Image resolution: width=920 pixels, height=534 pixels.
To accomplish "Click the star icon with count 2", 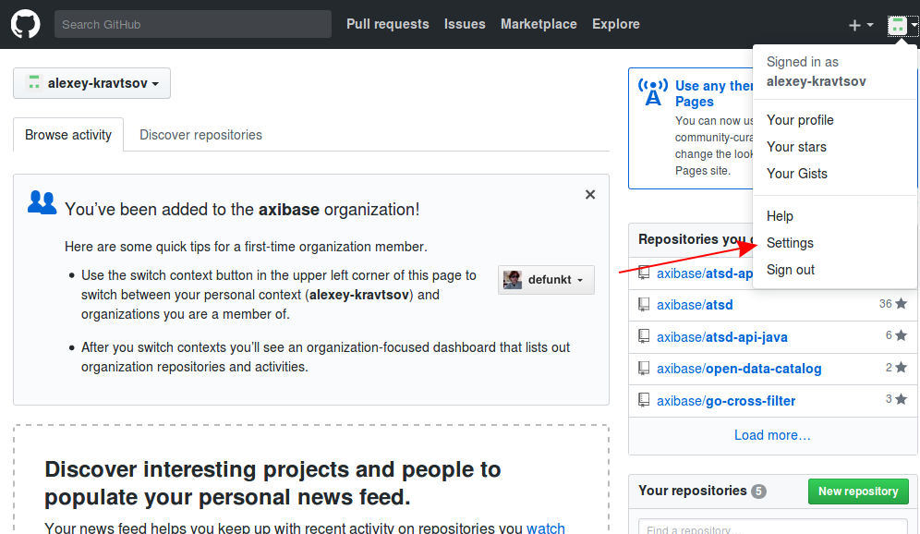I will coord(902,368).
